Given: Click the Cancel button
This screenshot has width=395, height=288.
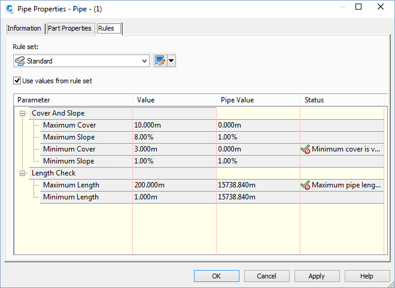Looking at the screenshot, I should pyautogui.click(x=266, y=276).
